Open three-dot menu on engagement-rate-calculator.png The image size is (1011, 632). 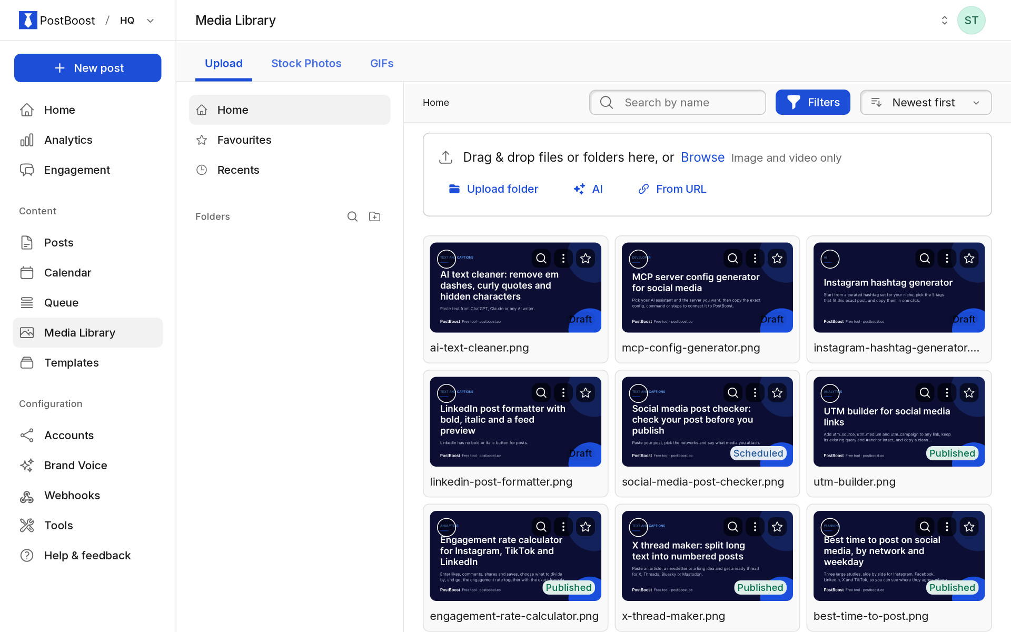click(x=563, y=527)
